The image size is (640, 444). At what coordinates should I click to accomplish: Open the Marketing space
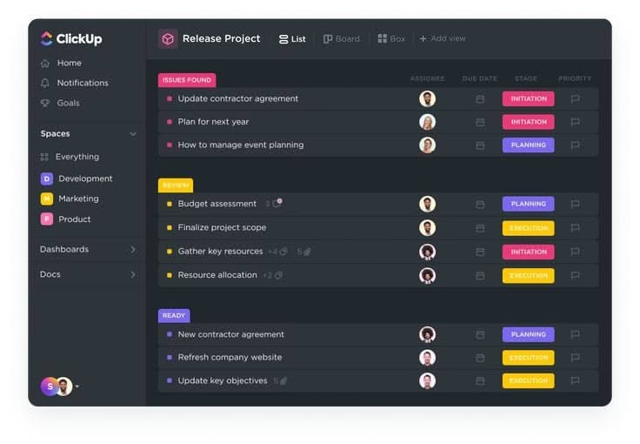tap(77, 199)
